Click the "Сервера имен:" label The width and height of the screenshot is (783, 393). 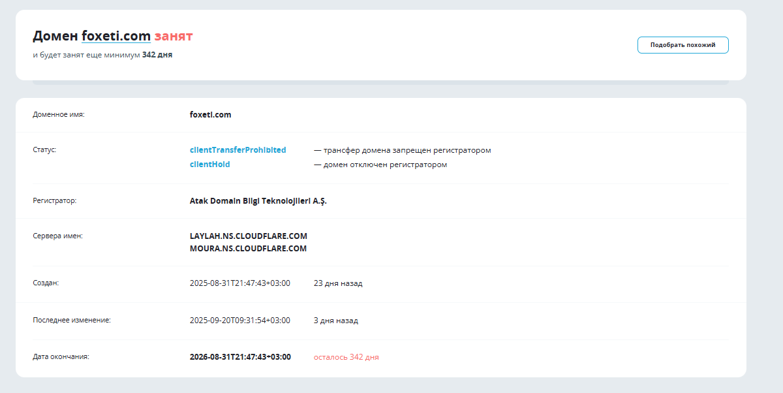(x=57, y=236)
